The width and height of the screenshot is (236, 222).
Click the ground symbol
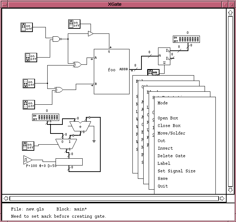coord(94,141)
